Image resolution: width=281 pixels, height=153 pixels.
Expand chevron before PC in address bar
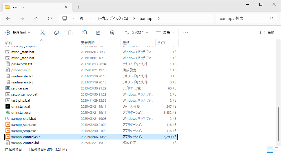tap(73, 18)
